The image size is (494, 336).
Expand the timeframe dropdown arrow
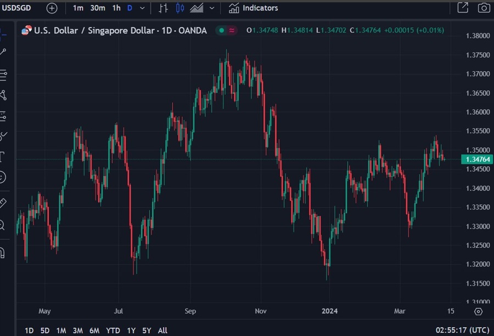pyautogui.click(x=142, y=8)
